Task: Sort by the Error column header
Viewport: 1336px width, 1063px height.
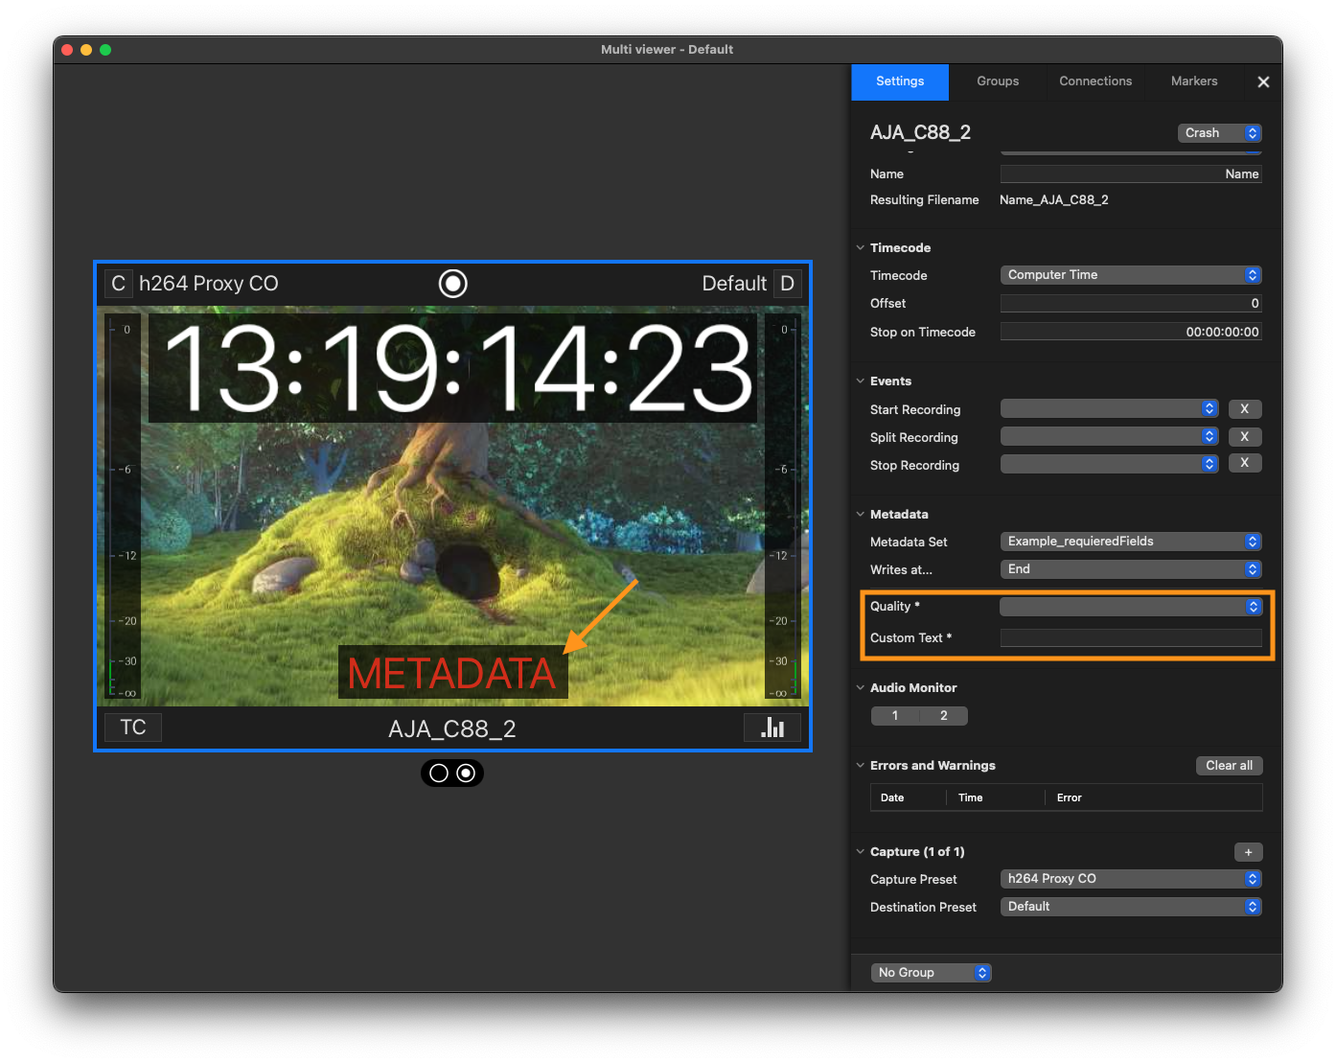Action: click(1153, 797)
